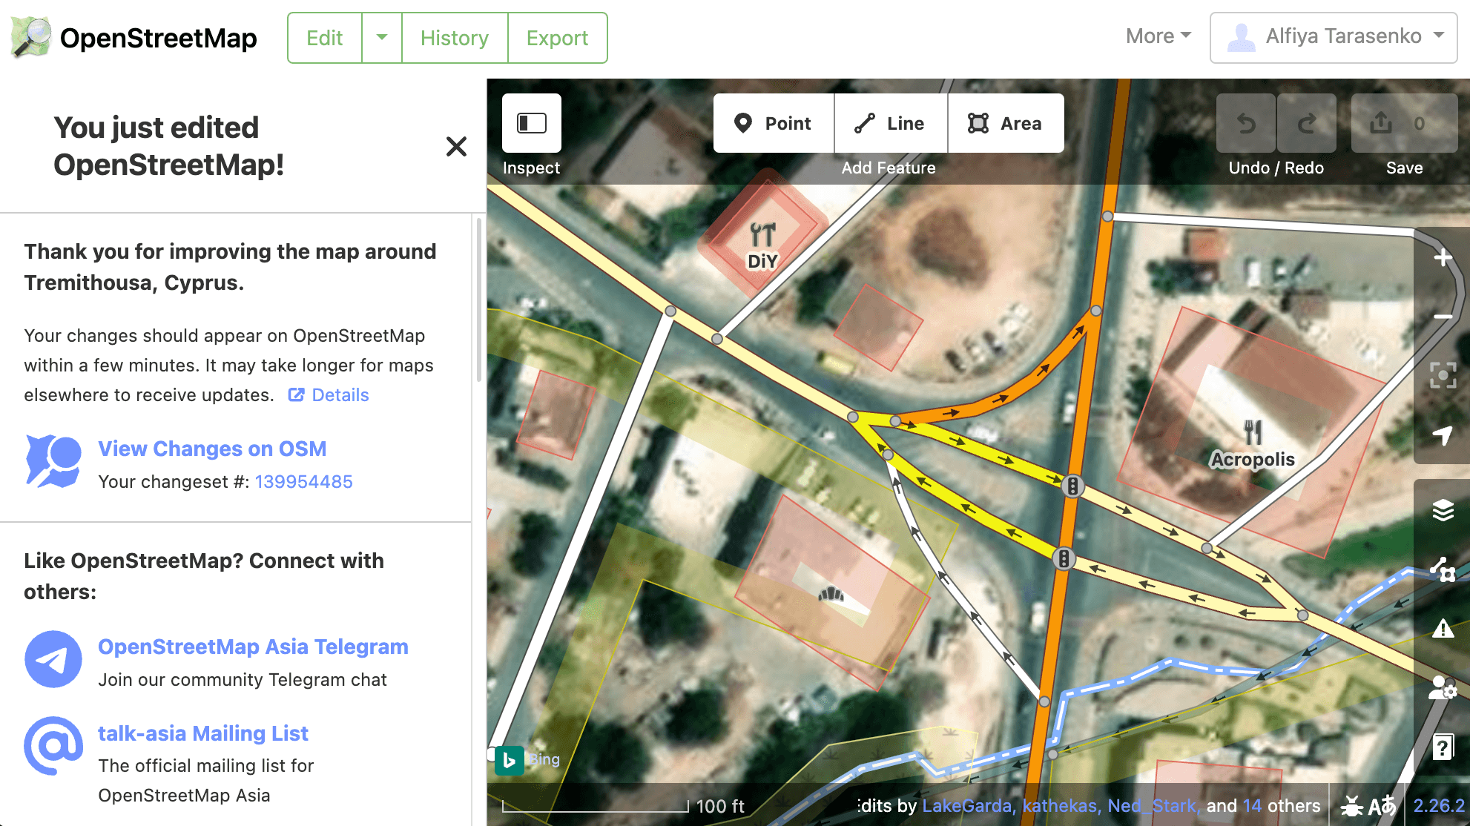Viewport: 1470px width, 826px height.
Task: Select the Line drawing tool
Action: pyautogui.click(x=891, y=123)
